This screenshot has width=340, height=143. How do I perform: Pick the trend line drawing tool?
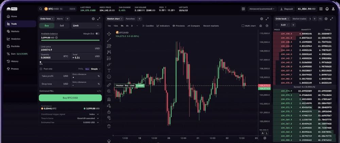point(109,40)
